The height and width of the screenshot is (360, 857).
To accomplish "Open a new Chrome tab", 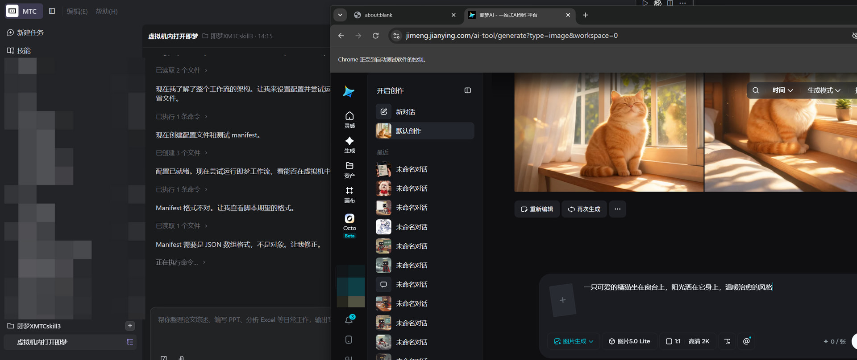I will pos(585,15).
